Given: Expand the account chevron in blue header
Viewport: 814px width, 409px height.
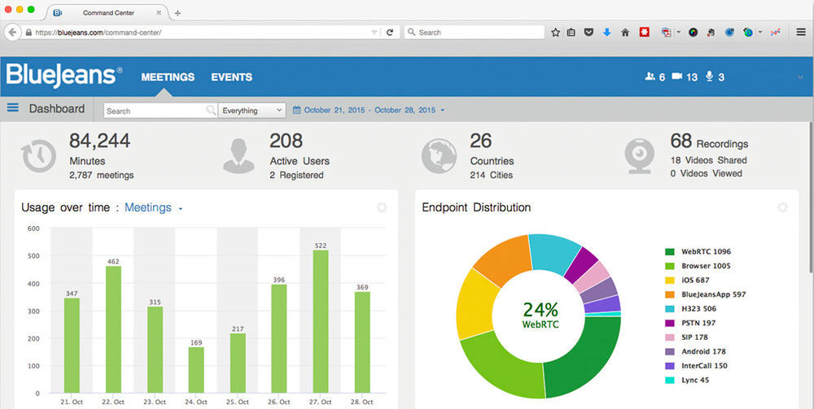Looking at the screenshot, I should click(799, 77).
